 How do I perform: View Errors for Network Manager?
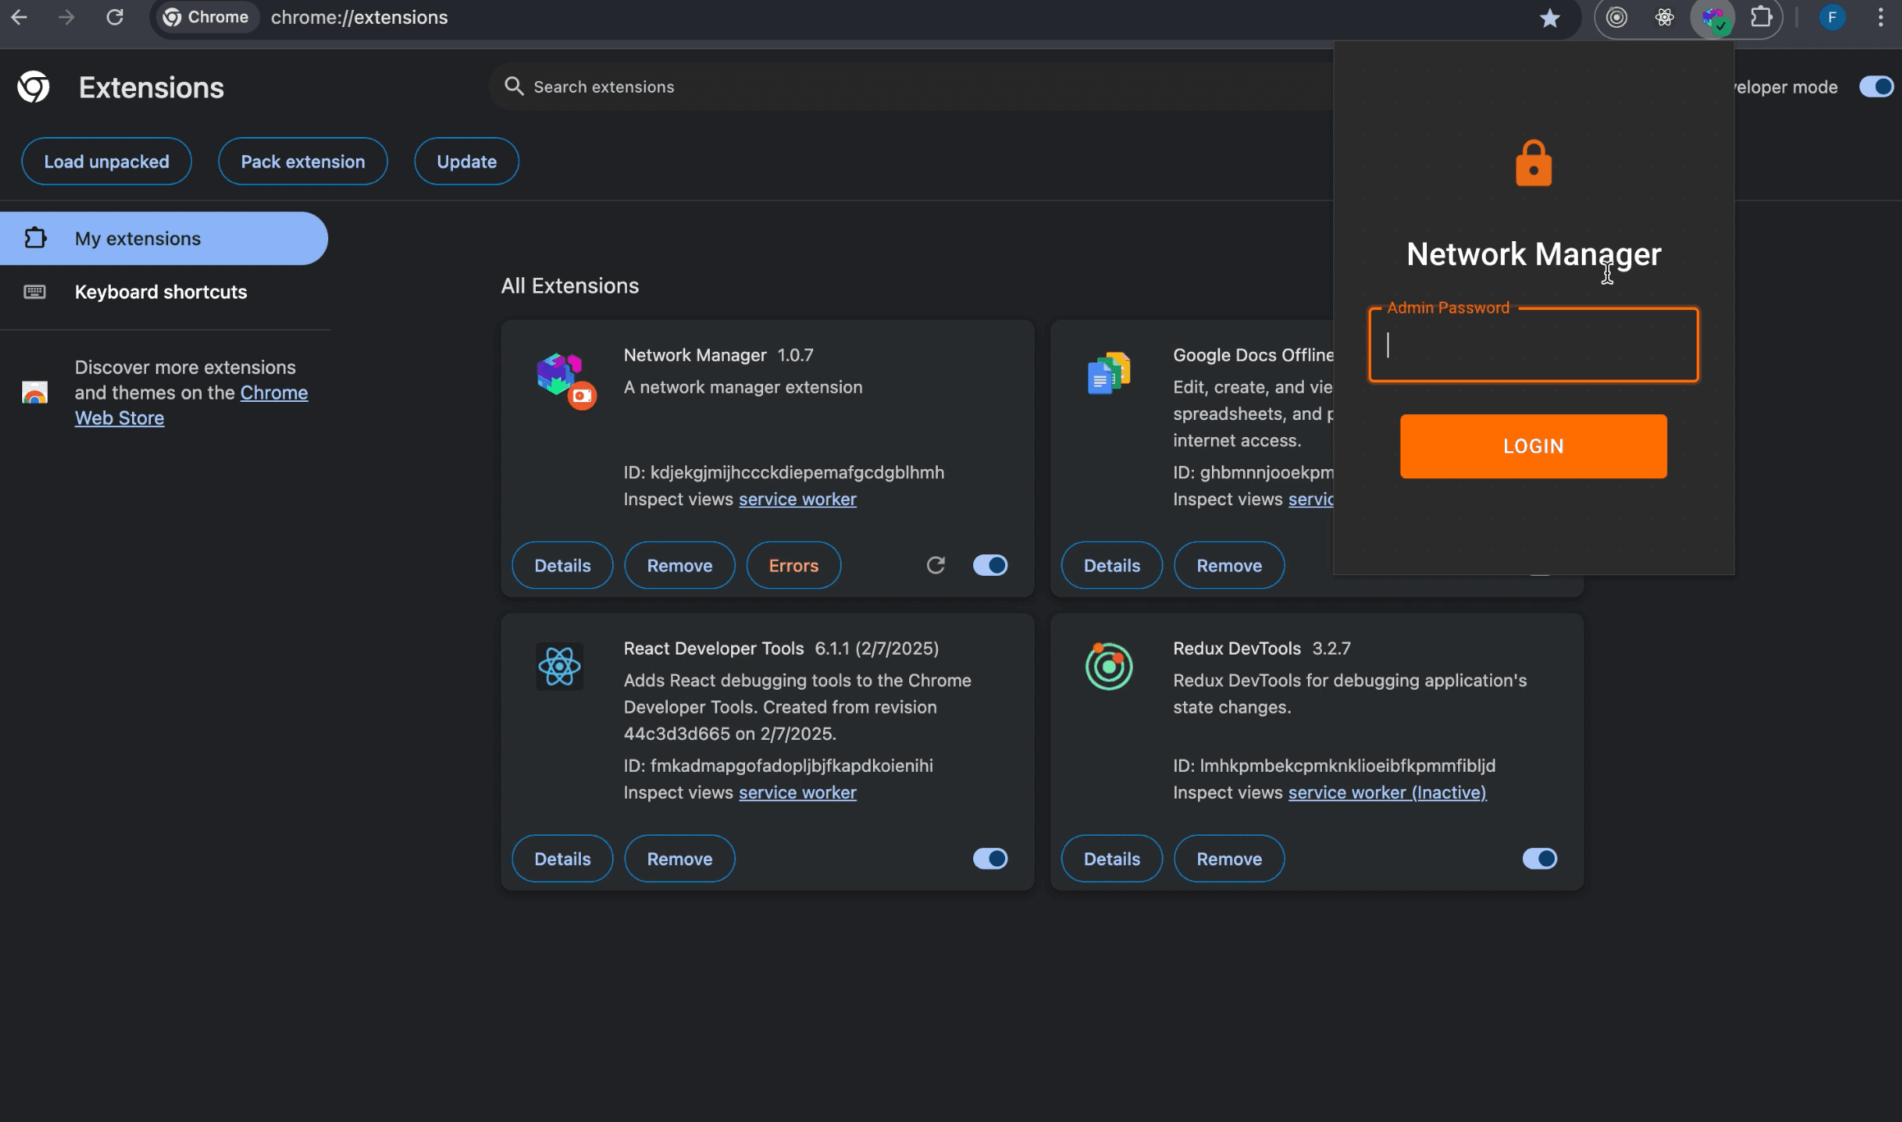pyautogui.click(x=793, y=565)
